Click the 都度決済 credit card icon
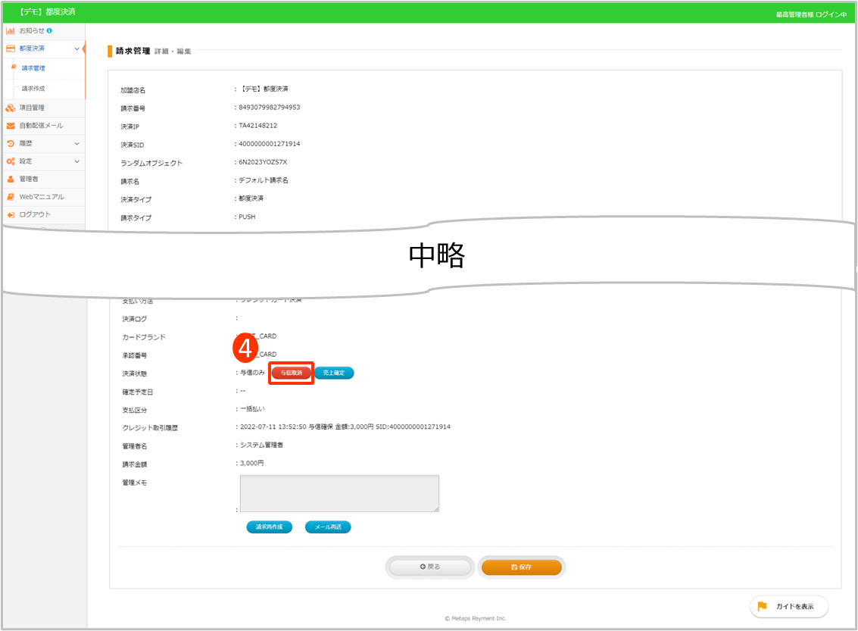Screen dimensions: 858x631 point(11,48)
